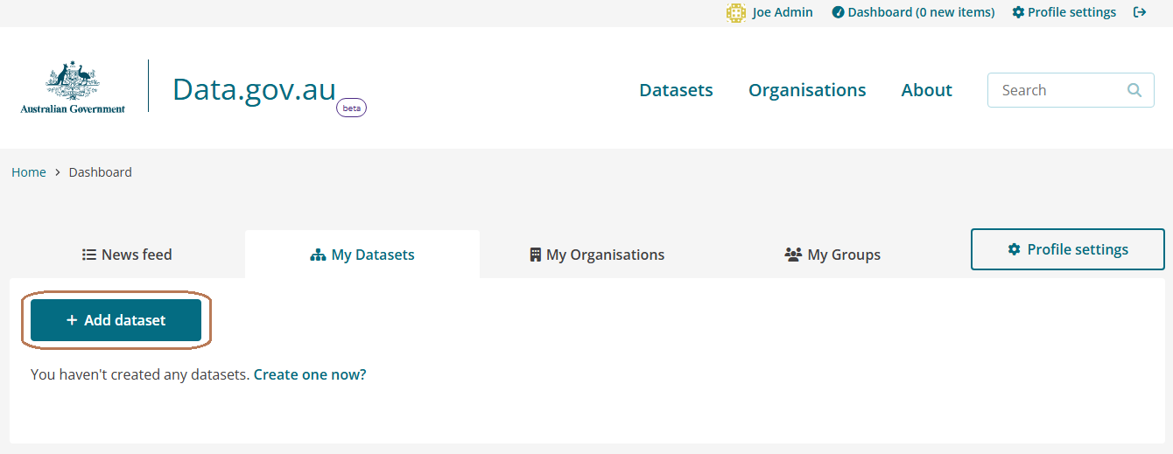This screenshot has width=1173, height=454.
Task: Switch to My Groups tab
Action: [x=832, y=255]
